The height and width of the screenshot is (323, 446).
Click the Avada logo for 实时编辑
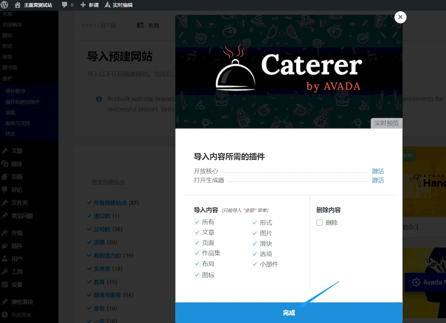click(107, 5)
